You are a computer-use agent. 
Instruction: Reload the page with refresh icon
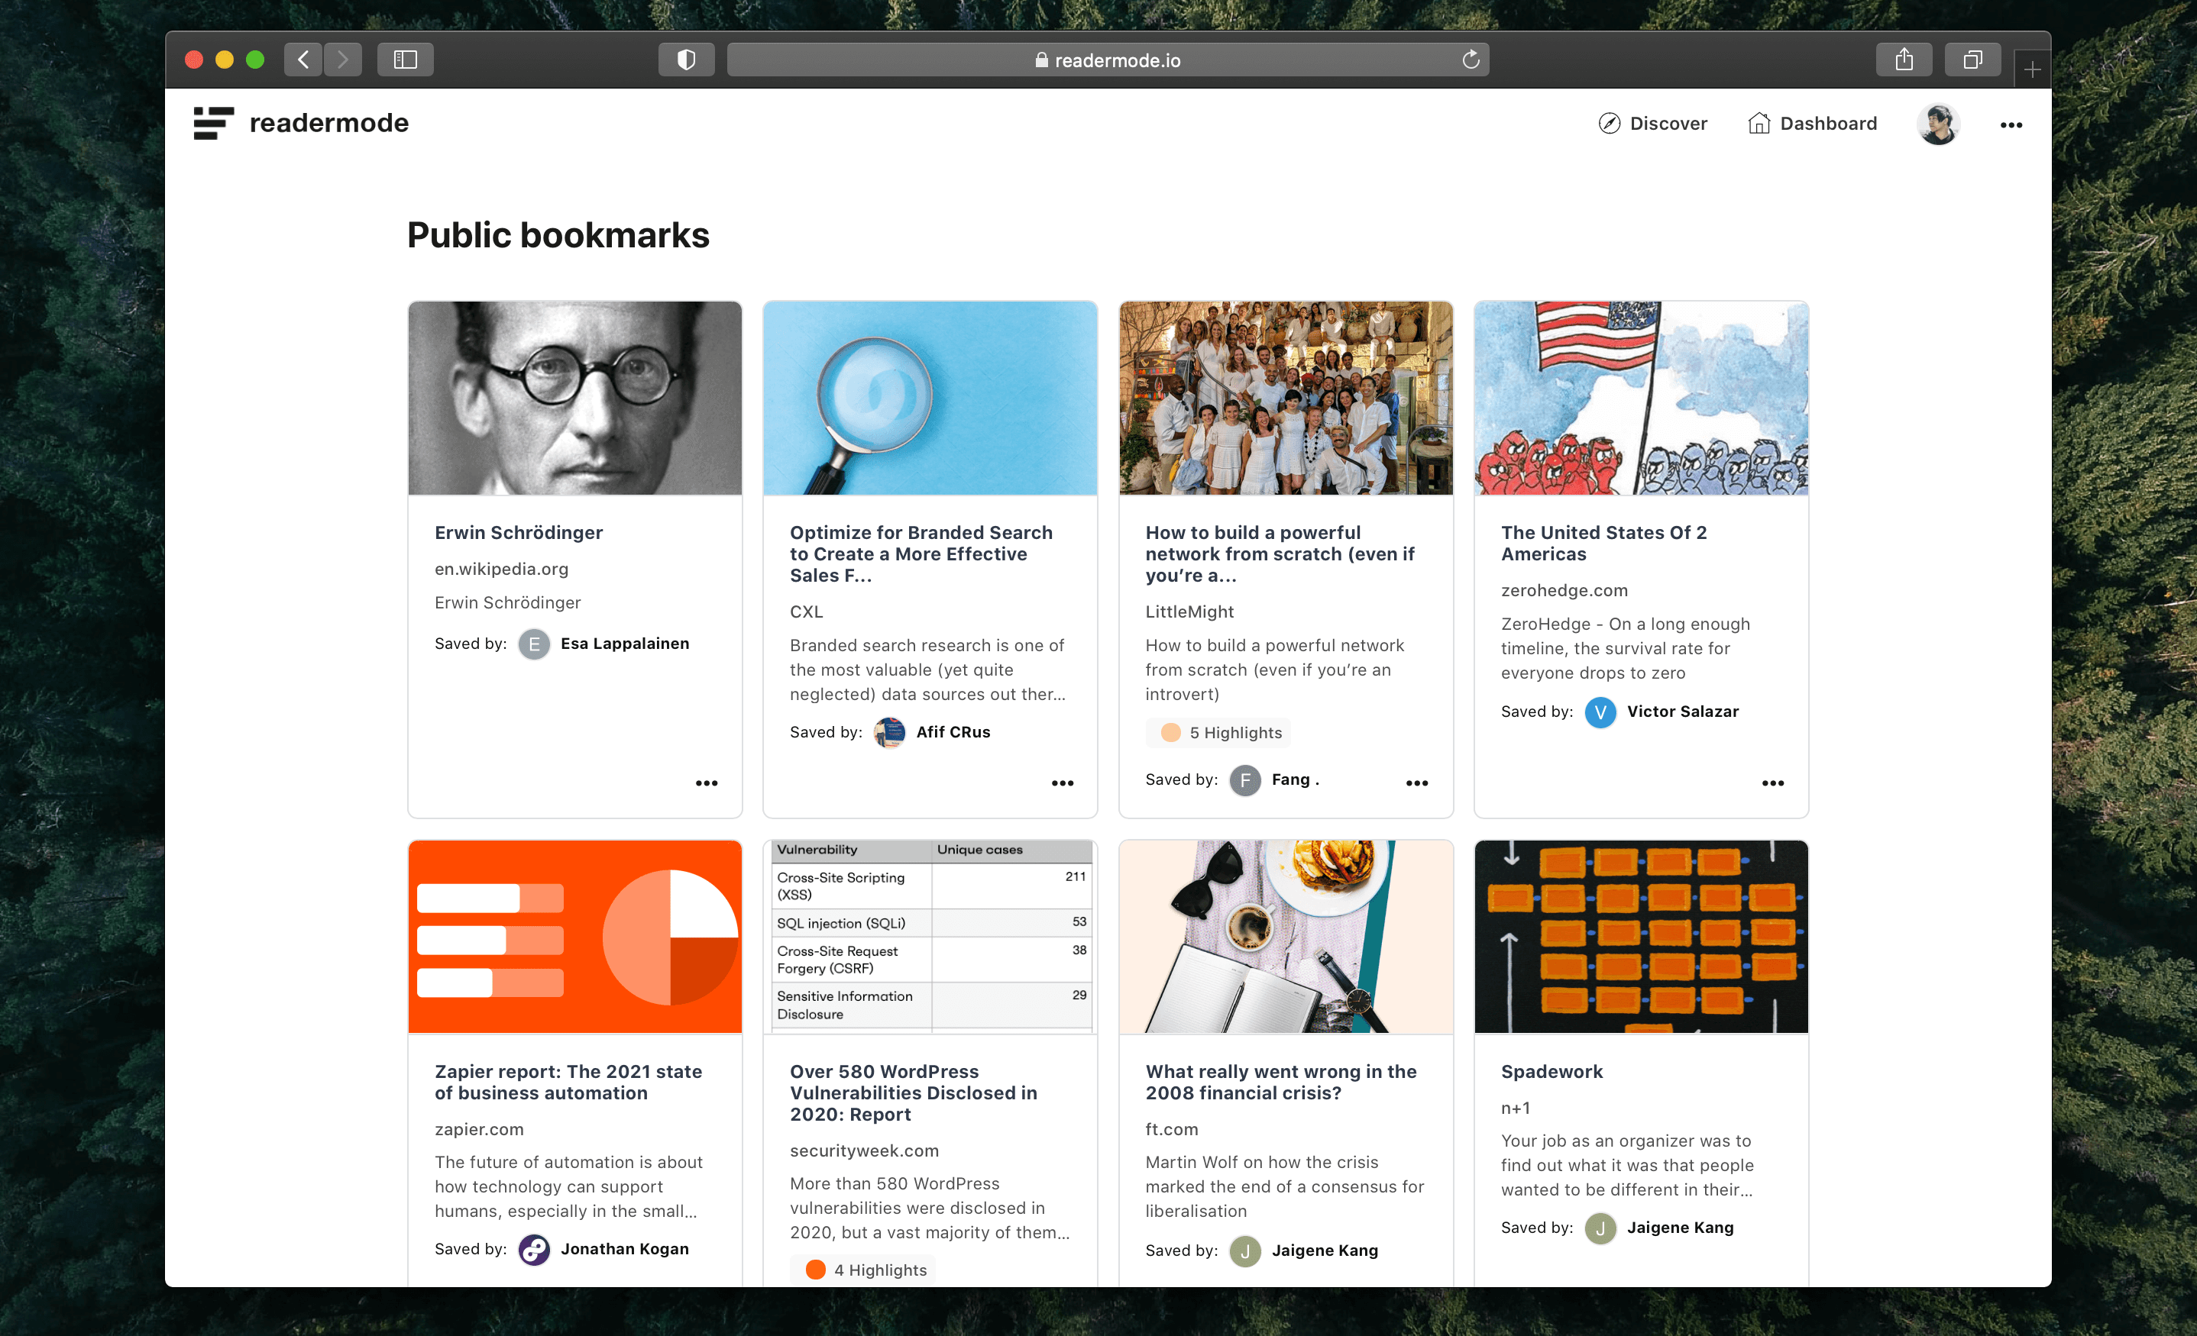tap(1471, 60)
